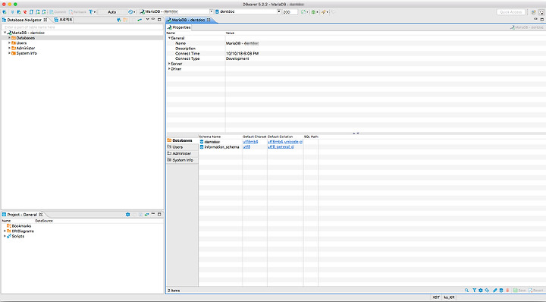Click the Save button in bottom toolbar
The height and width of the screenshot is (302, 546).
coord(519,290)
